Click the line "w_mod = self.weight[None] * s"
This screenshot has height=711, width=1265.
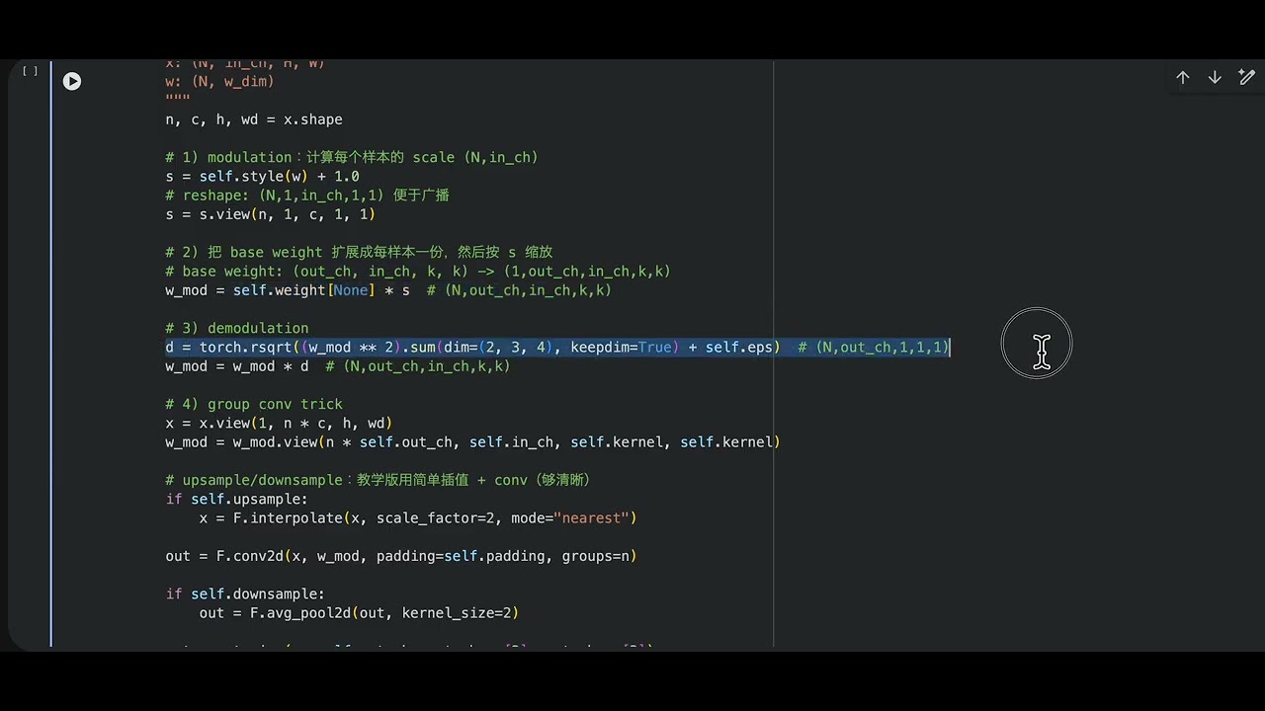(x=388, y=290)
